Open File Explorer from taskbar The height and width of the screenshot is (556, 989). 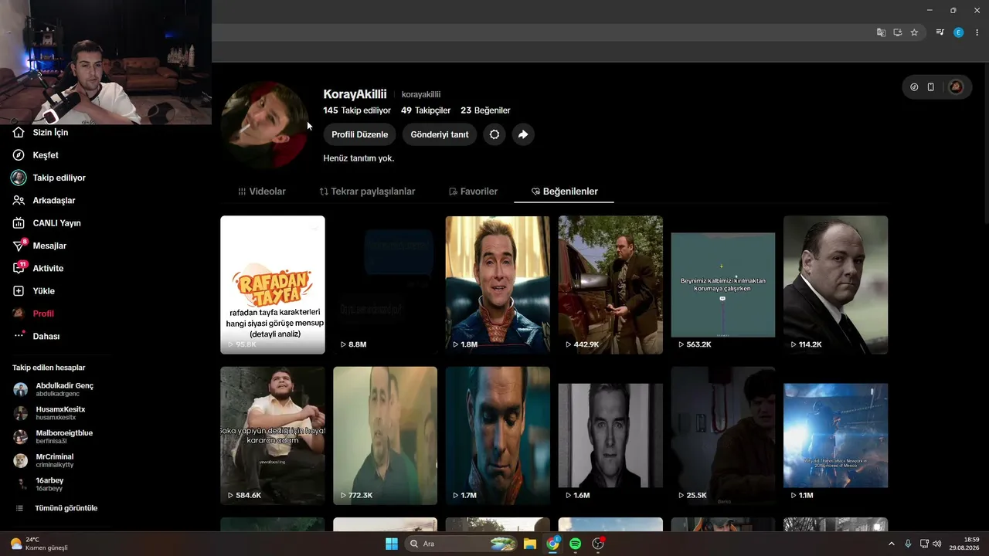[x=530, y=544]
